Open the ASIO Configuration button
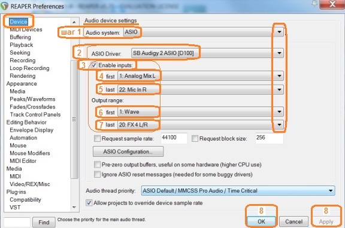 [x=128, y=151]
